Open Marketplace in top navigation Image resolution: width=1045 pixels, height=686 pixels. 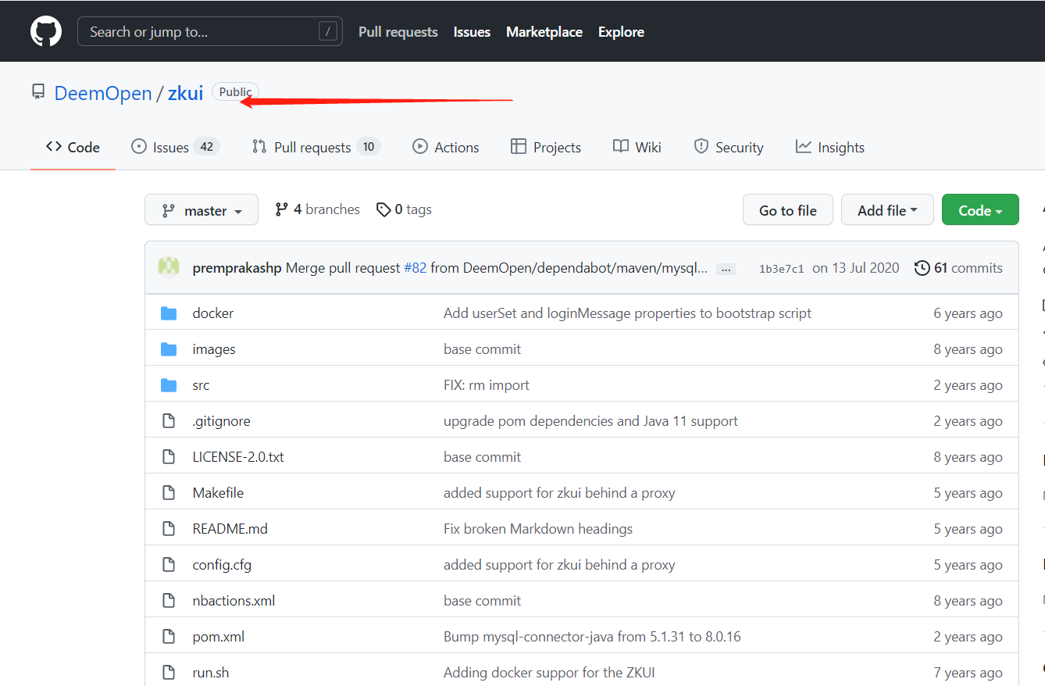click(x=544, y=32)
